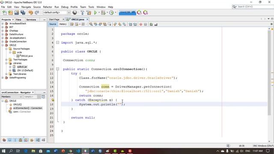Screen dimensions: 274x154
Task: Run the project with the green play icon
Action: point(95,12)
